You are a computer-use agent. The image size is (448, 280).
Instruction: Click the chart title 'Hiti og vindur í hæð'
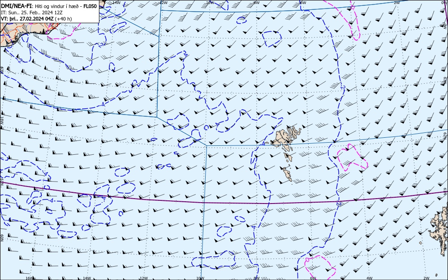(56, 6)
